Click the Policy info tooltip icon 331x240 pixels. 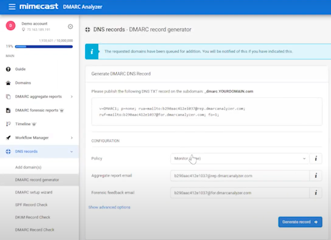(x=316, y=159)
